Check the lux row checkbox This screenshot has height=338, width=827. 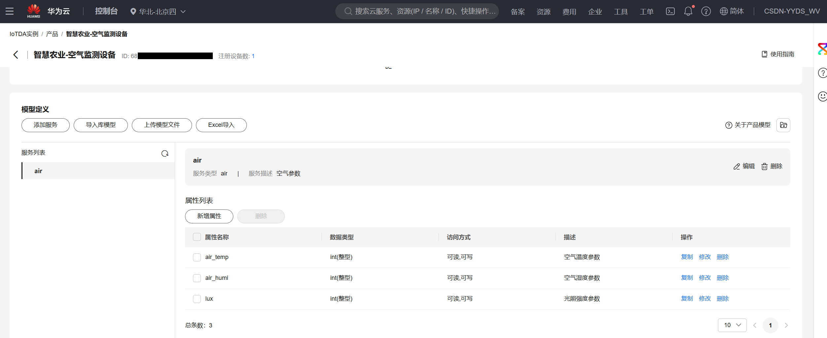point(197,299)
